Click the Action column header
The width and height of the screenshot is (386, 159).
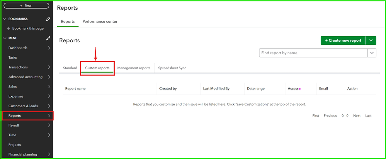(x=352, y=88)
